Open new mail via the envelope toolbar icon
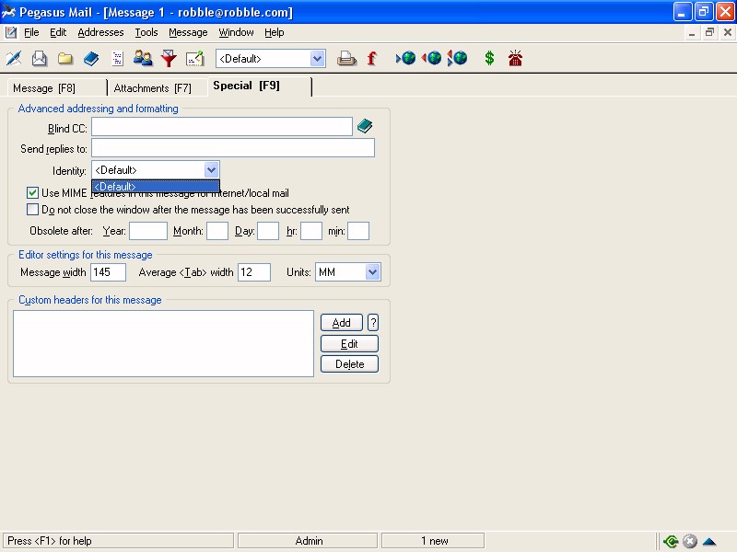737x552 pixels. pyautogui.click(x=40, y=59)
